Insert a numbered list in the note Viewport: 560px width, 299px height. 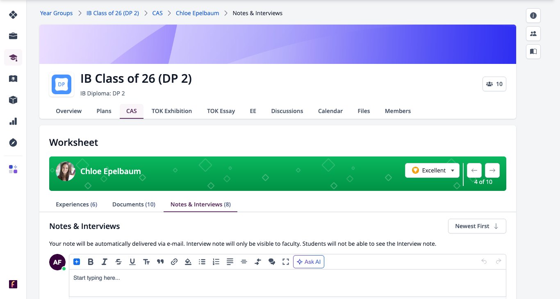216,262
